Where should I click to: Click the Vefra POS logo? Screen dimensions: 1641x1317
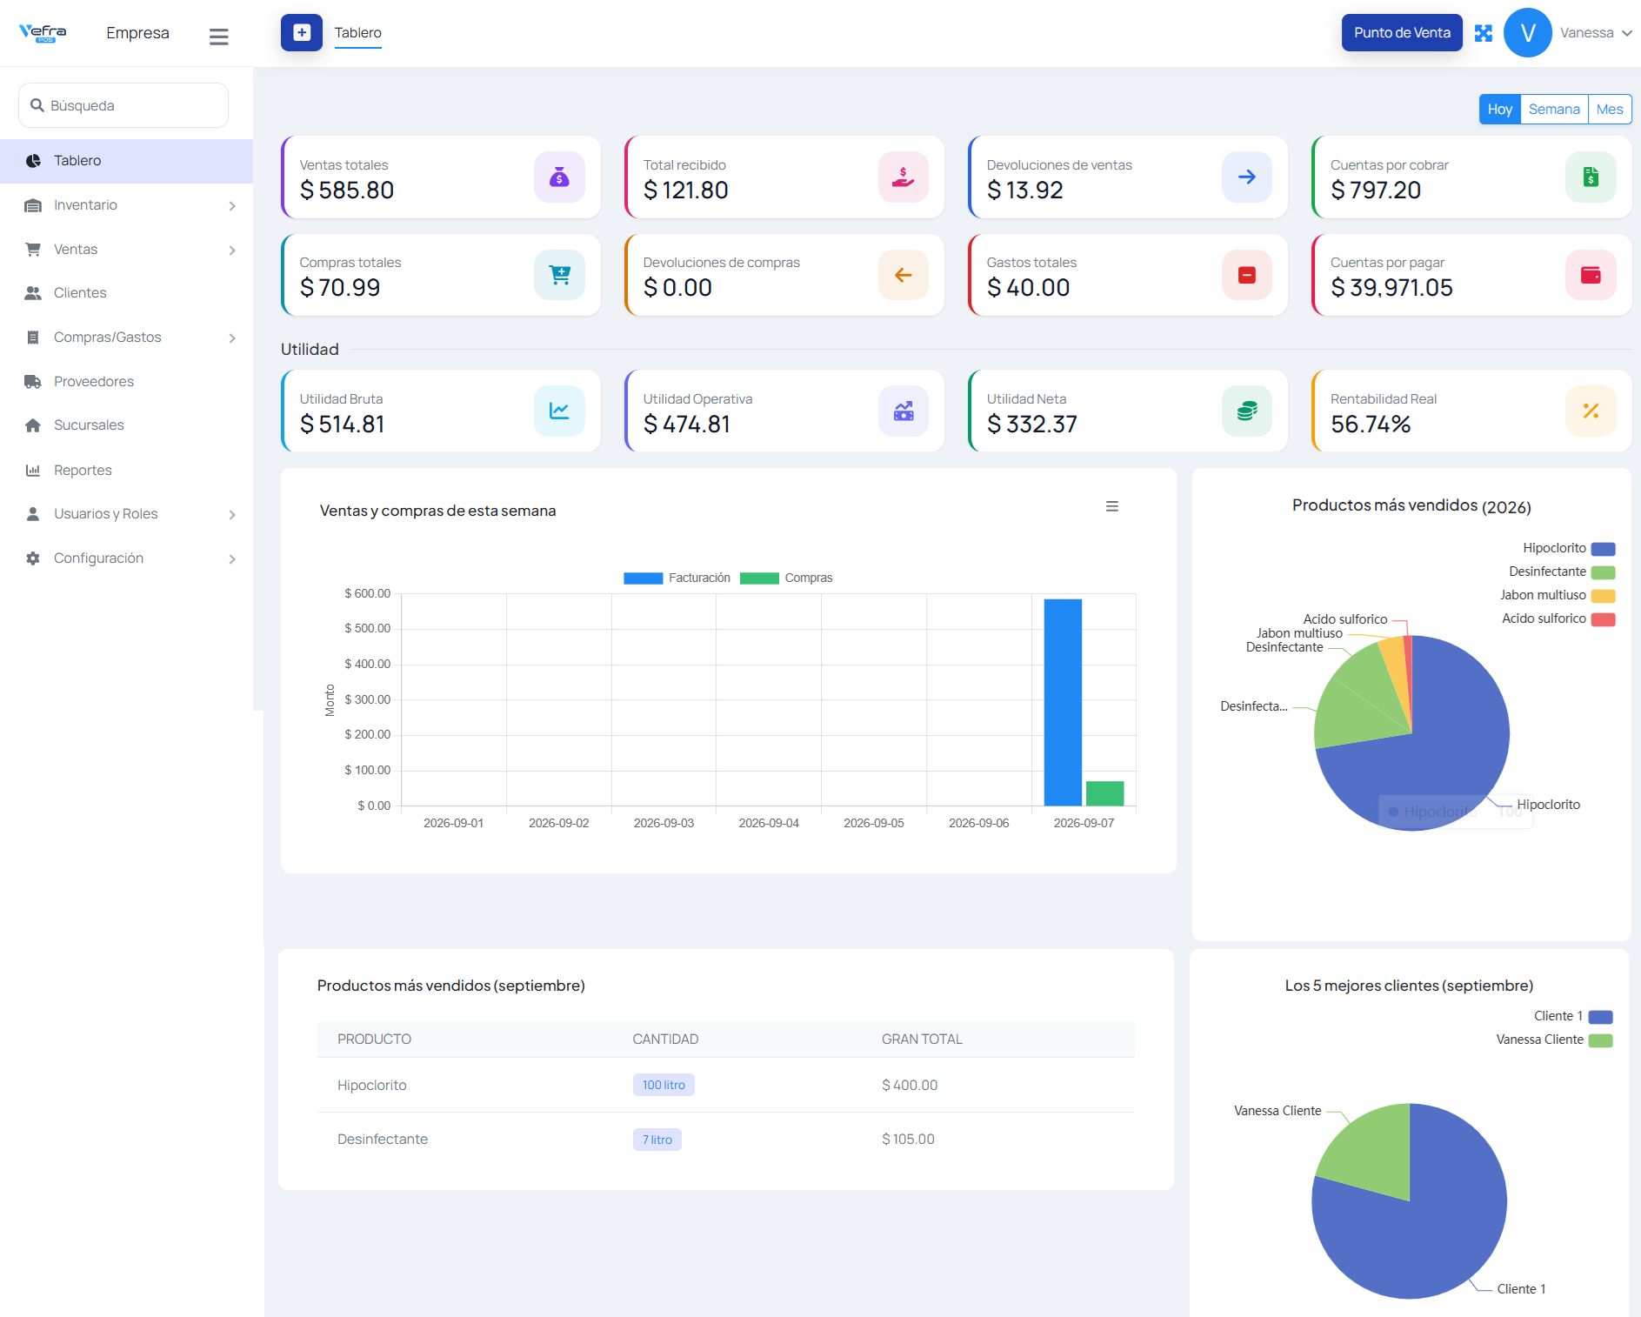(43, 33)
